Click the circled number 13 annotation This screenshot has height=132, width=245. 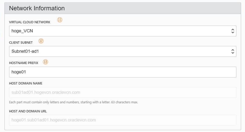(x=45, y=62)
